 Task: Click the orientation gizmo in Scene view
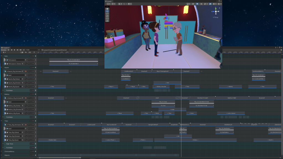coord(216,11)
